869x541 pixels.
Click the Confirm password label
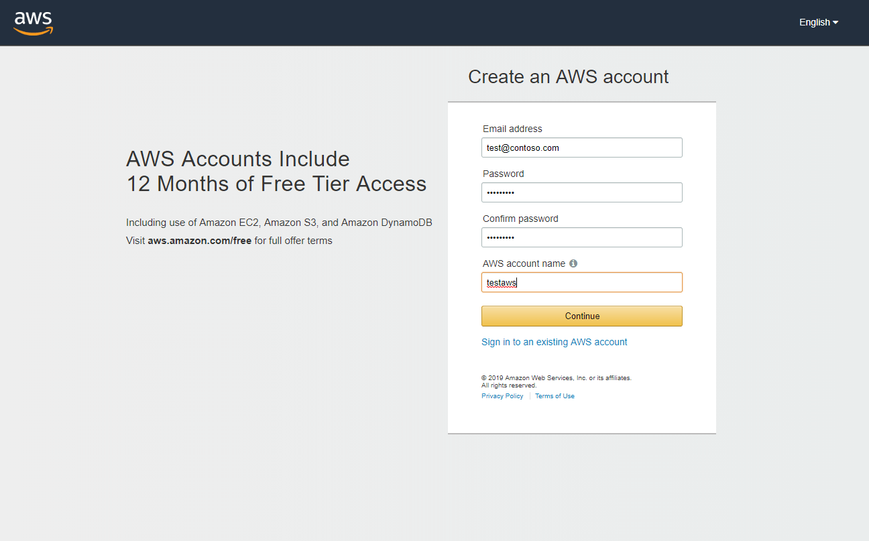coord(520,219)
